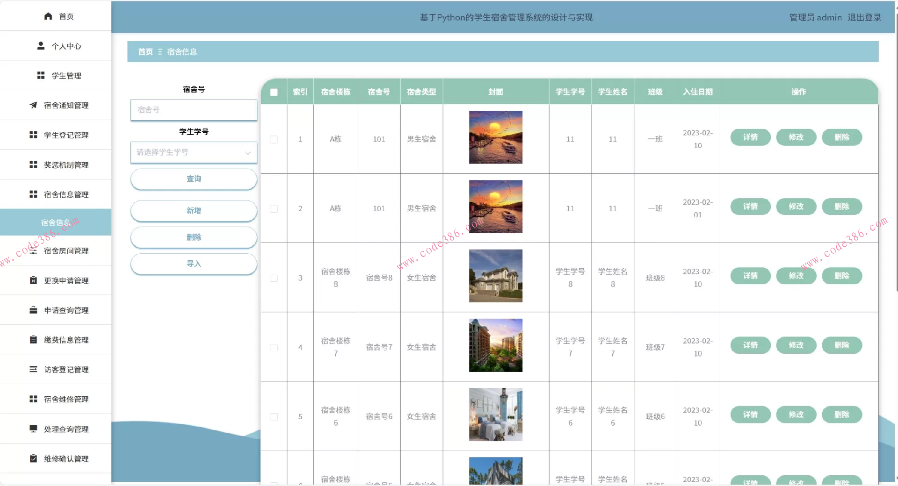Click the monitor icon beside 处理查询管理
The height and width of the screenshot is (486, 898).
[x=33, y=429]
